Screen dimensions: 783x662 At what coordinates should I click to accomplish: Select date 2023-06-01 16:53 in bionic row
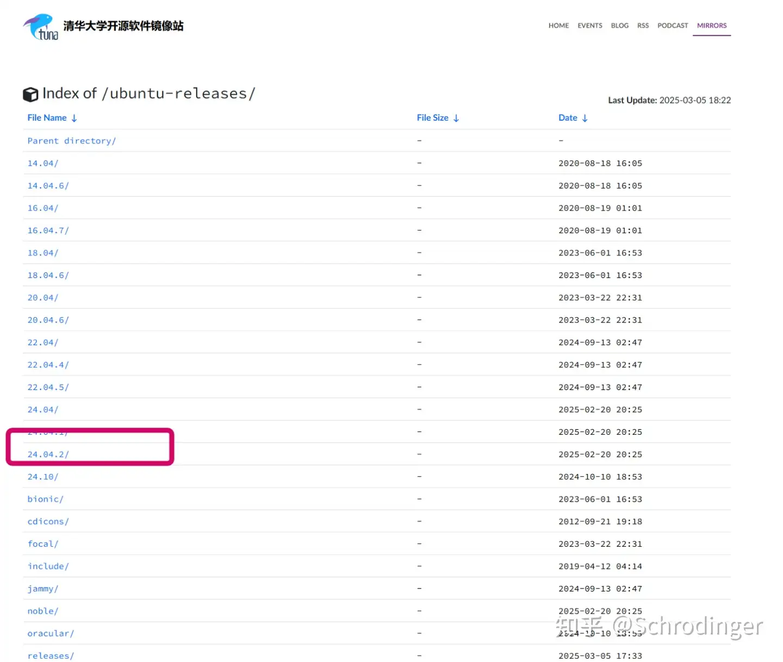[x=600, y=499]
